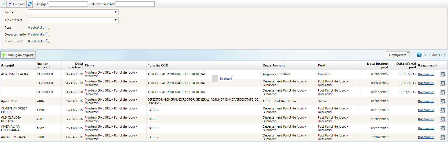
Task: Click action icon in Agent Vlad row
Action: (x=443, y=101)
